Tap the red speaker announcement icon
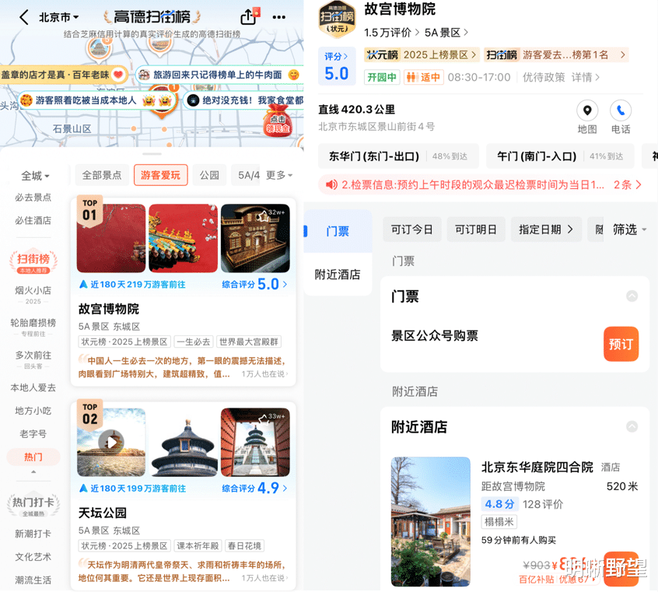 331,184
